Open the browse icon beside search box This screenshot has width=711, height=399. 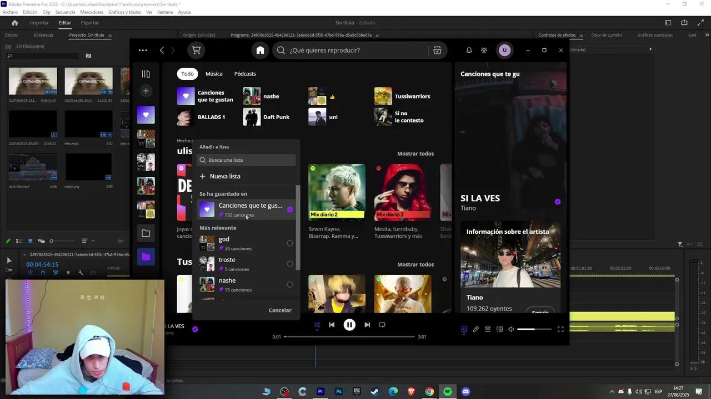[437, 50]
